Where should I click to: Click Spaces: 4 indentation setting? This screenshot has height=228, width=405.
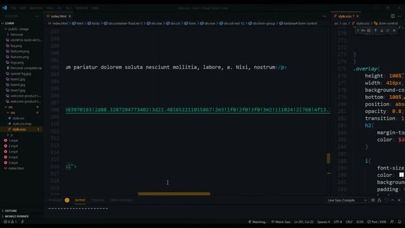[323, 222]
